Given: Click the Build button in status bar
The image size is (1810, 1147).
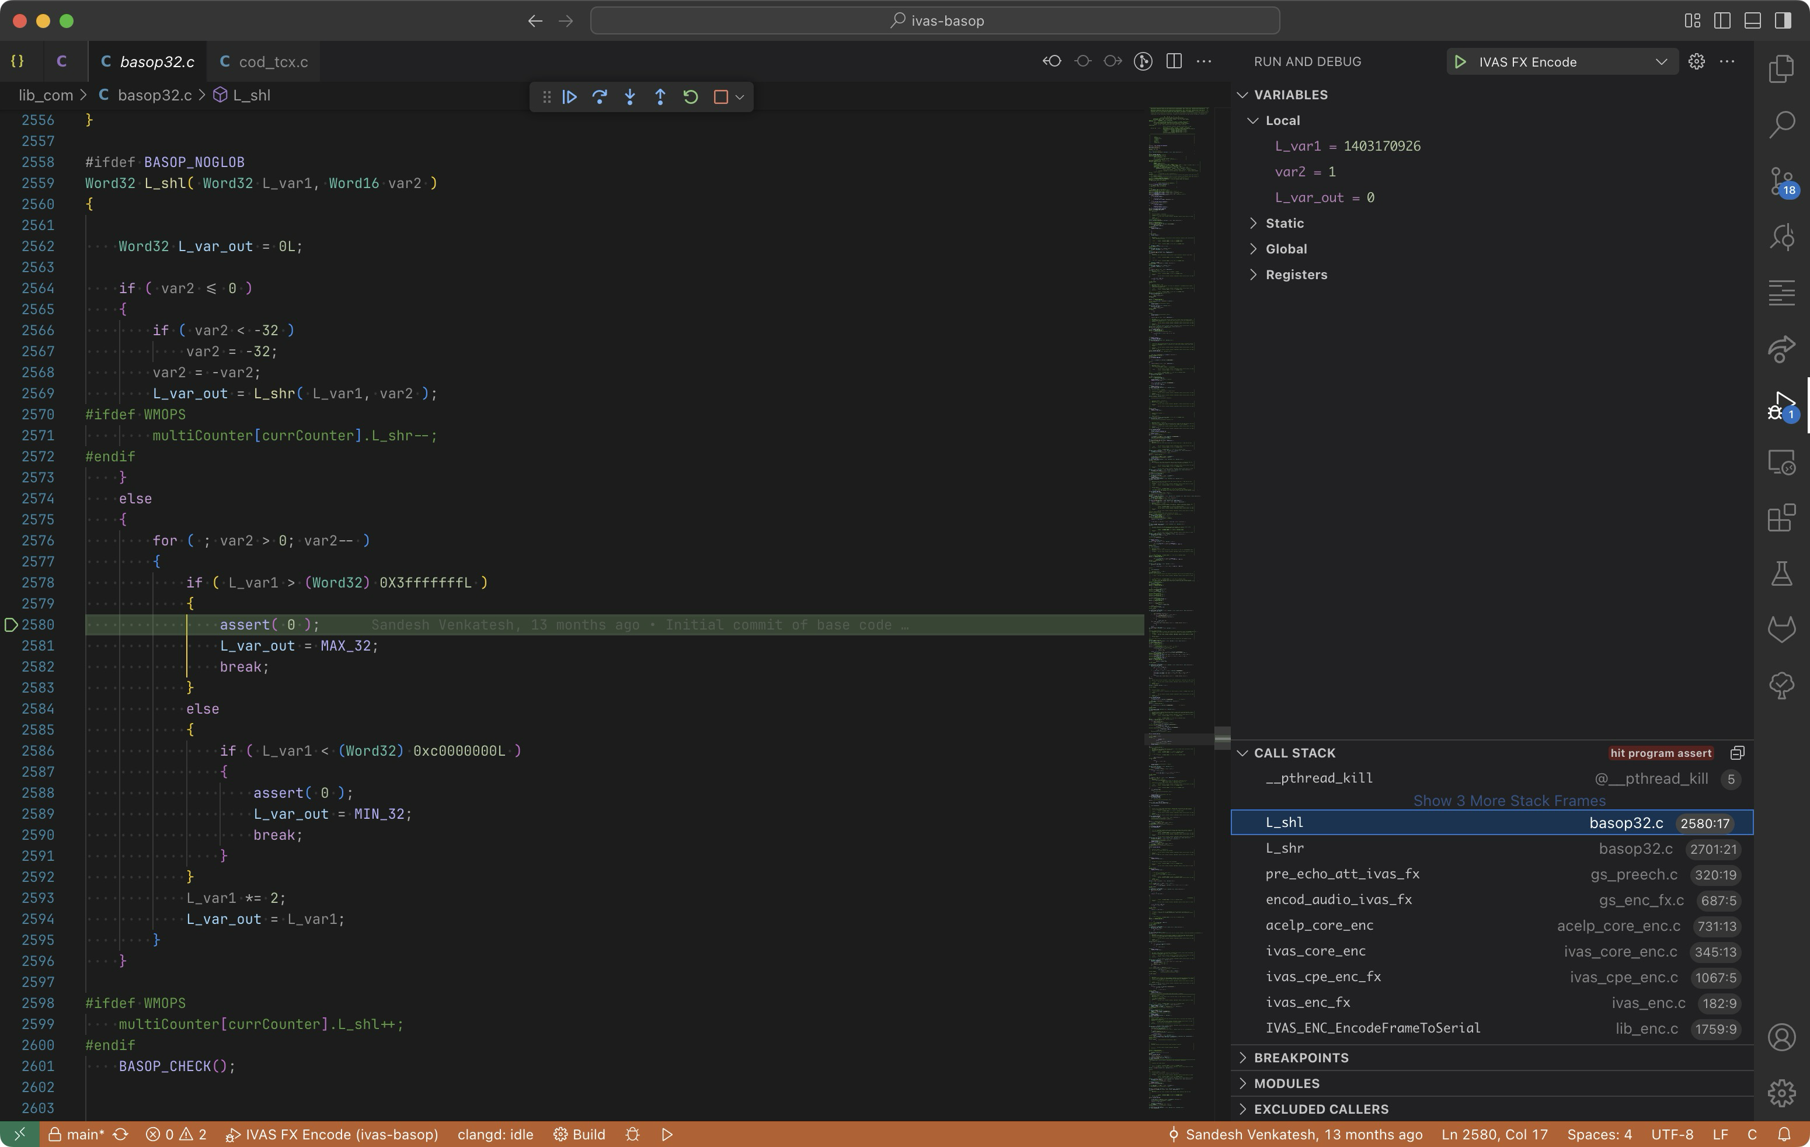Looking at the screenshot, I should click(x=580, y=1134).
